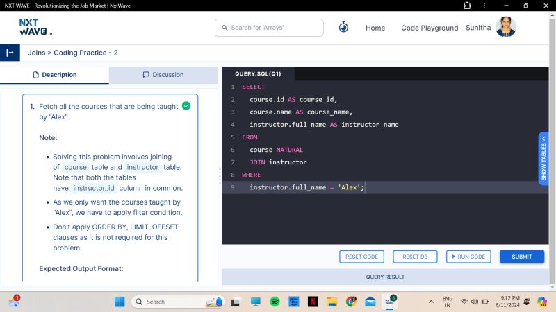Select the QUERY.SQL(Q1) editor tab
This screenshot has width=556, height=312.
[258, 73]
